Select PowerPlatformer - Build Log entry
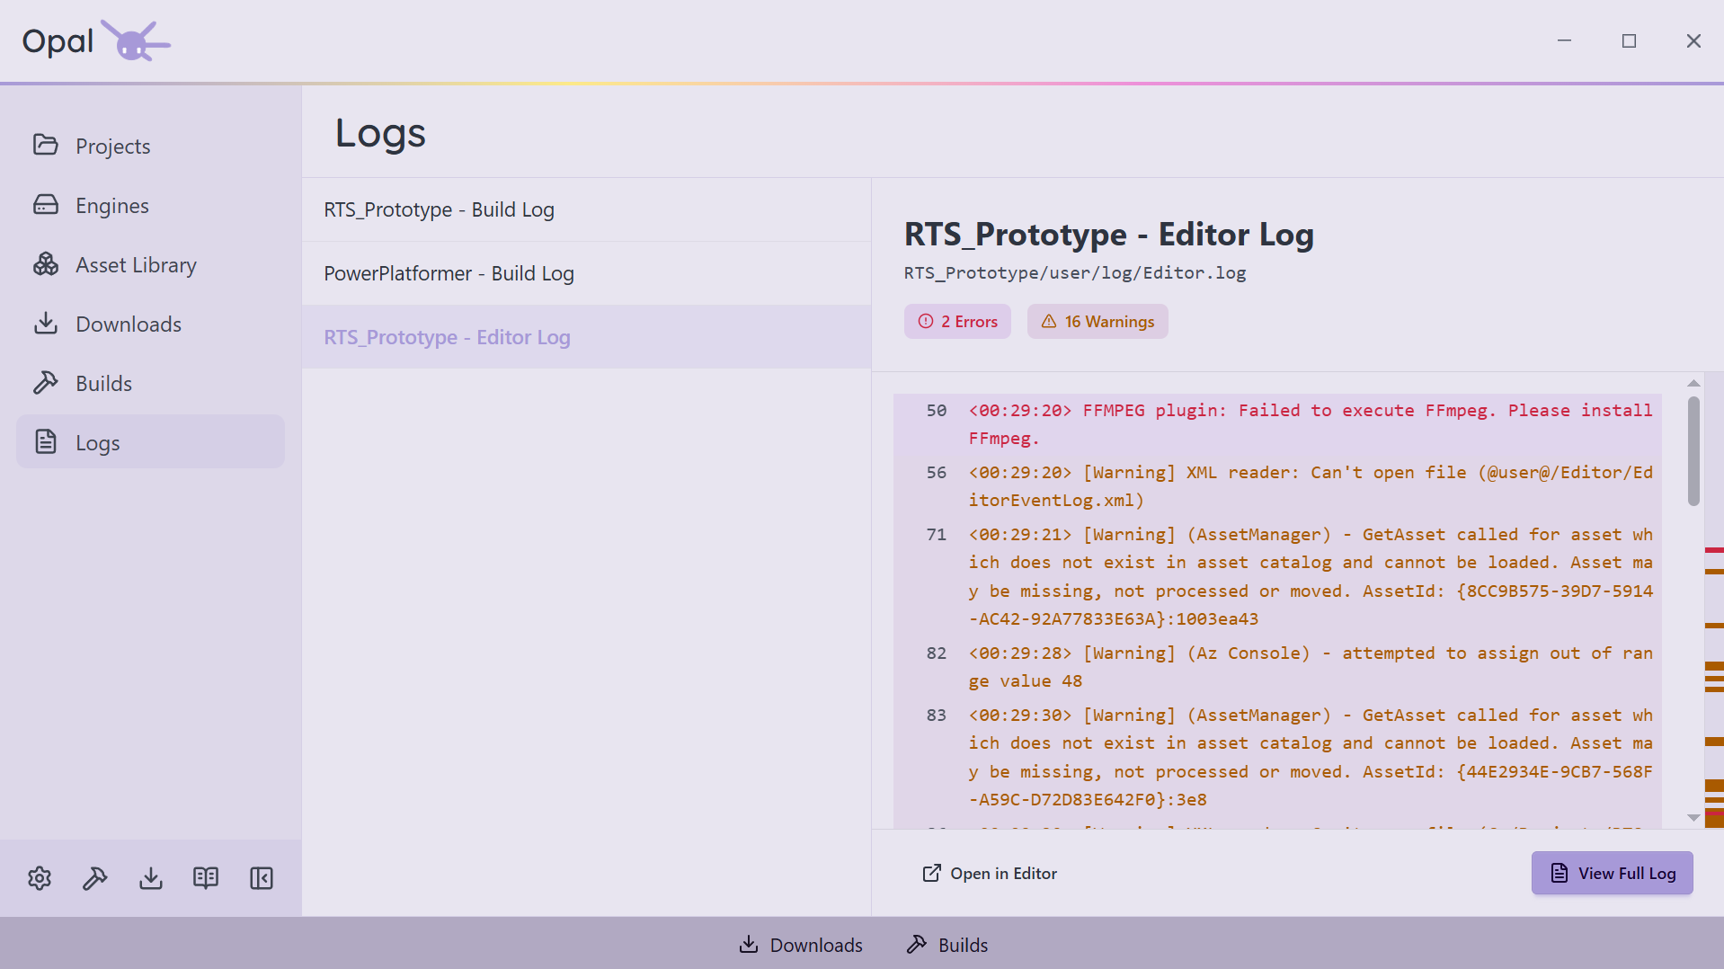This screenshot has width=1724, height=969. click(586, 273)
